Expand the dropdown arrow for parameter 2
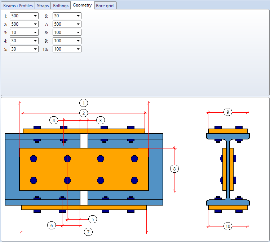The width and height of the screenshot is (270, 242). tap(35, 24)
